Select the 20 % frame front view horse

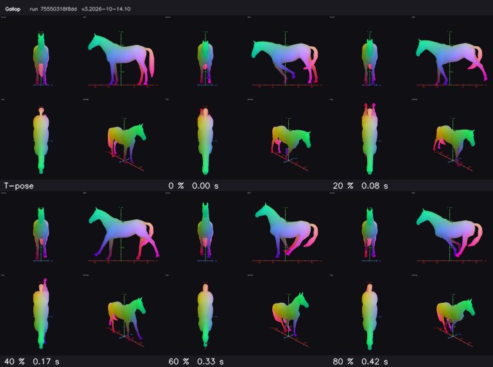pos(370,62)
